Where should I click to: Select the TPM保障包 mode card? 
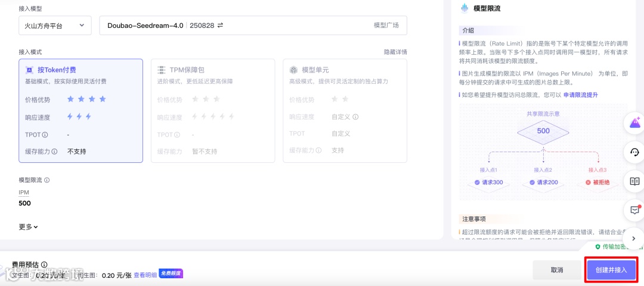213,111
